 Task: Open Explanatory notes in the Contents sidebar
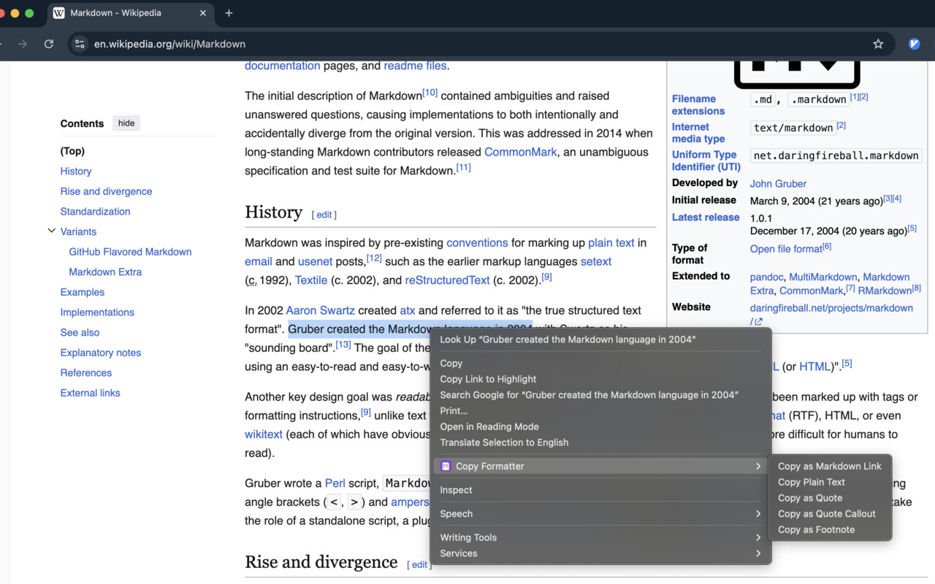click(101, 353)
